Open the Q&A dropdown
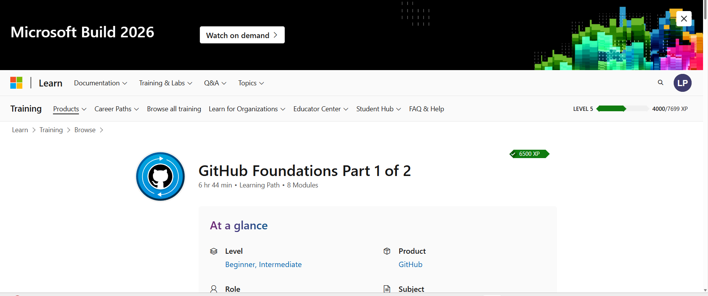 215,83
